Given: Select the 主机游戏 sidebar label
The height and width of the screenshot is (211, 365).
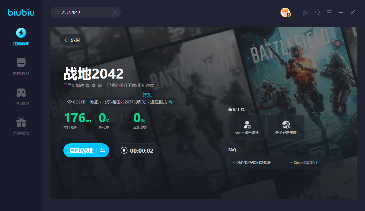Looking at the screenshot, I should 21,103.
